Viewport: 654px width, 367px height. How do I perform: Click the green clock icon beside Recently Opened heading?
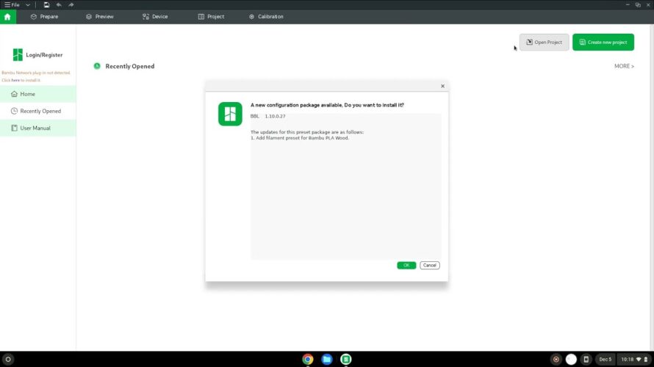(97, 66)
